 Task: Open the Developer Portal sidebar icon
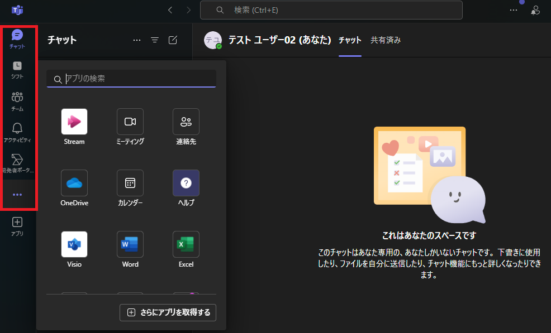point(17,163)
